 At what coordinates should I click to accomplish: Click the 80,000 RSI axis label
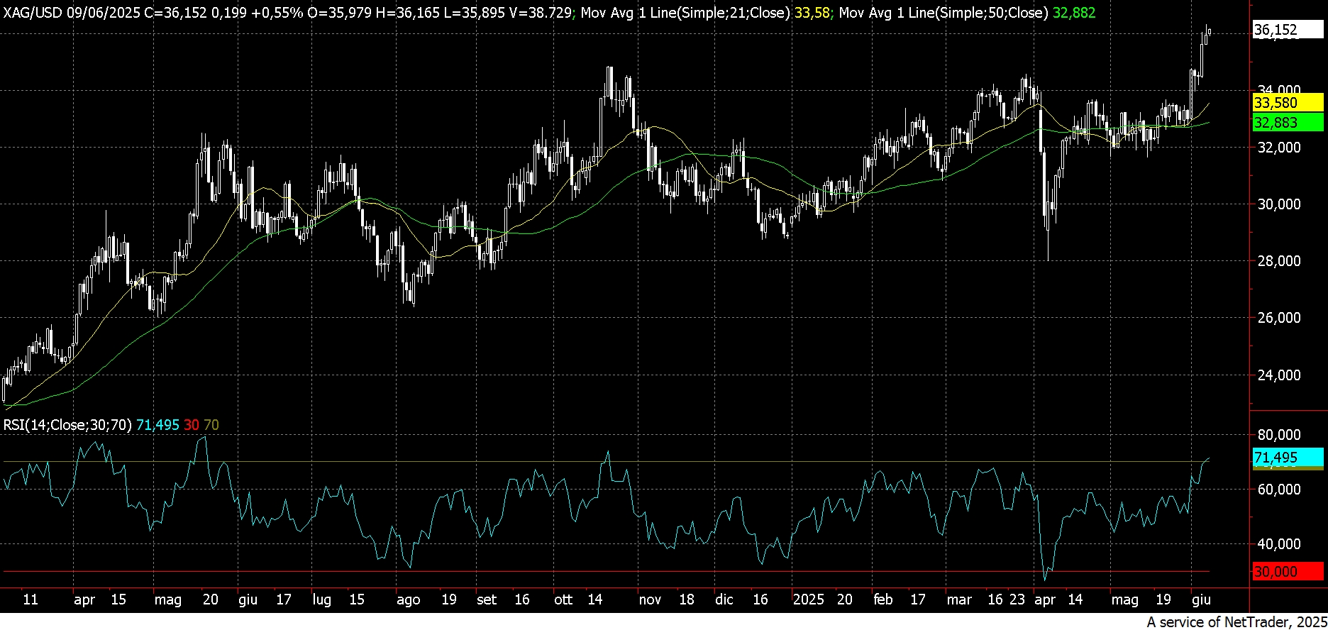1279,435
